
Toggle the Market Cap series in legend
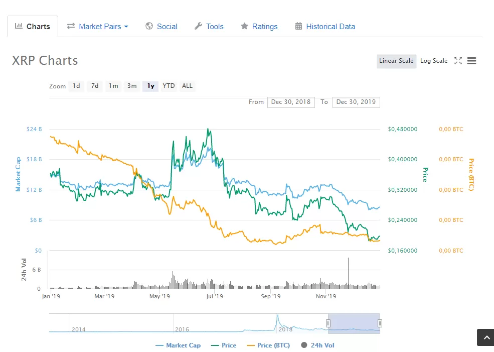(178, 345)
